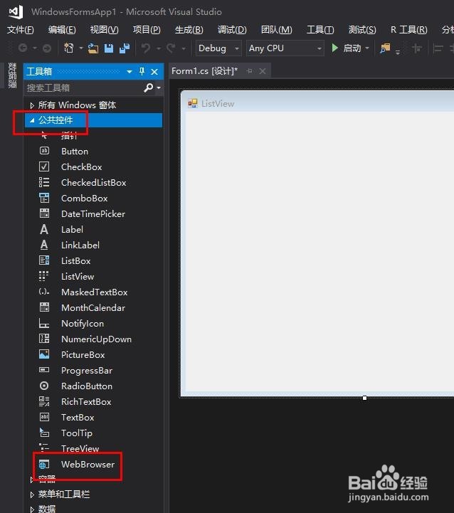Open the 团队(M) menu
This screenshot has width=454, height=513.
(x=276, y=30)
